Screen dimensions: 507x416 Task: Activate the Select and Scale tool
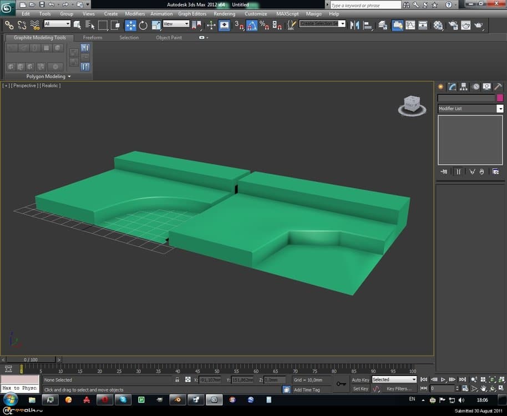click(x=156, y=25)
